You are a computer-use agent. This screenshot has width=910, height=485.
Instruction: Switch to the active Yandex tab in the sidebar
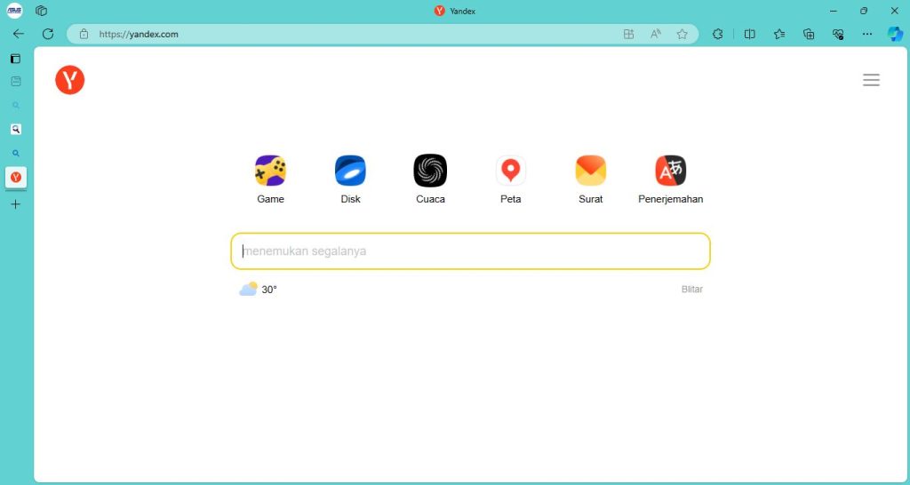[x=15, y=178]
